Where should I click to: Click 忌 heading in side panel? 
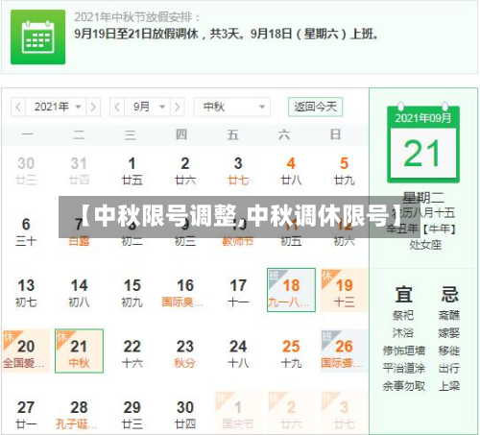(450, 295)
